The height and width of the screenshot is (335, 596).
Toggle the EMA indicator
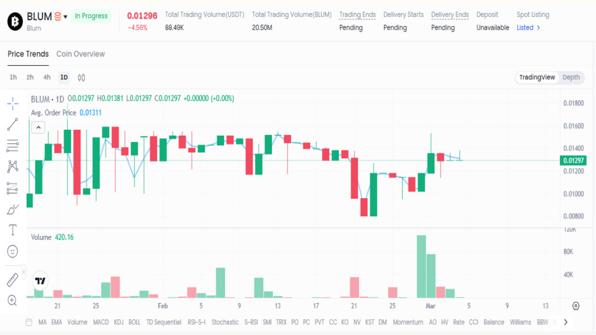[56, 322]
